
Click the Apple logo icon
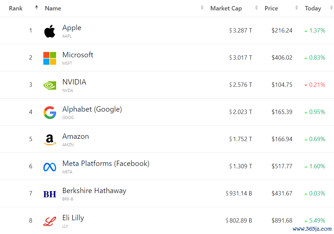(x=50, y=31)
